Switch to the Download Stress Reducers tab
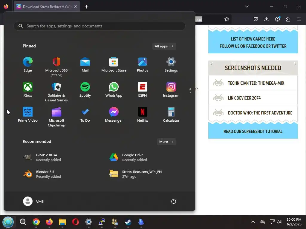Image resolution: width=306 pixels, height=229 pixels. tap(47, 7)
